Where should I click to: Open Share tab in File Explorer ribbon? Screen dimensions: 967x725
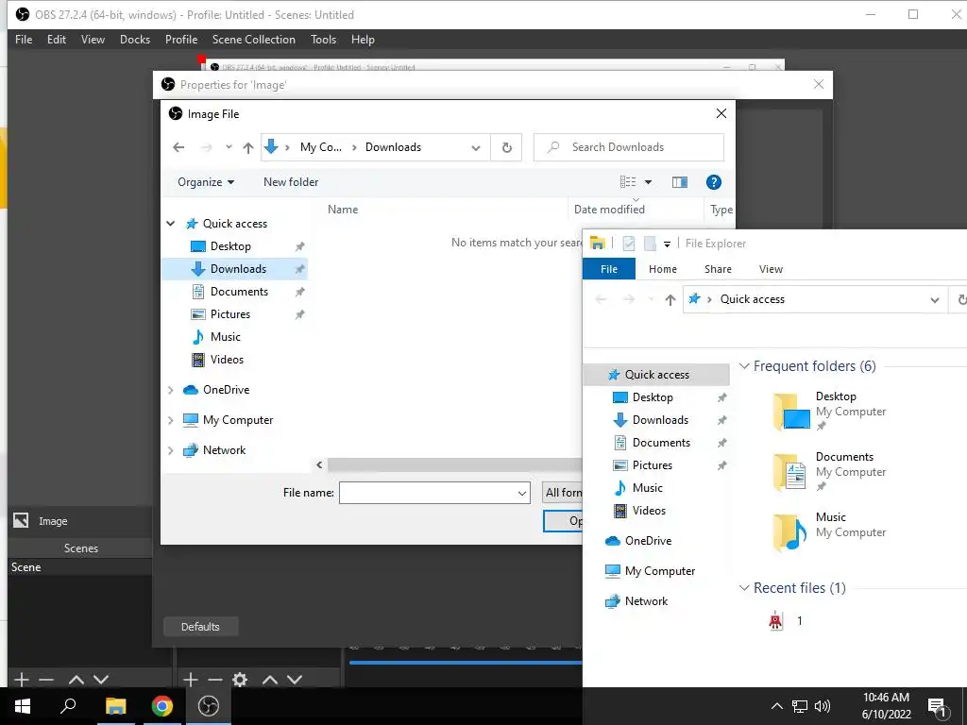tap(718, 269)
